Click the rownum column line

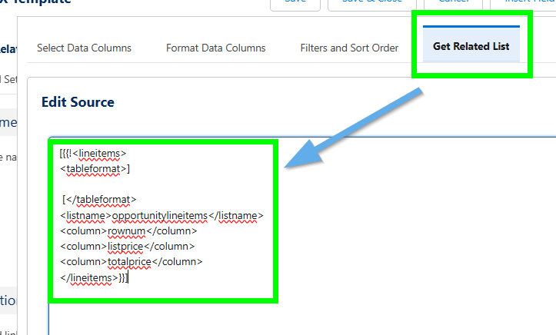128,231
